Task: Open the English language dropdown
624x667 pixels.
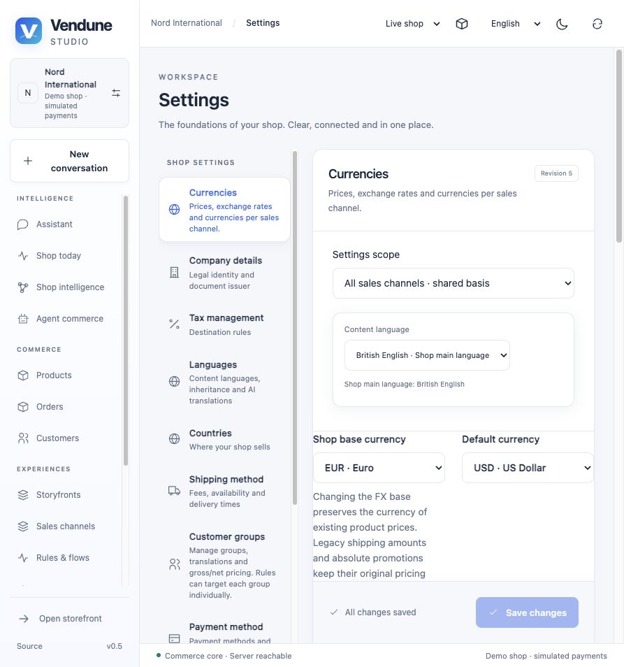Action: pyautogui.click(x=515, y=24)
